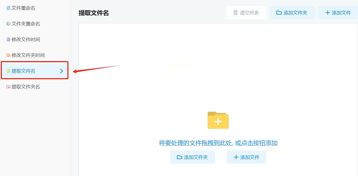Click the center 添加文件夹 button
Screen dimensions: 358x176
pyautogui.click(x=192, y=157)
